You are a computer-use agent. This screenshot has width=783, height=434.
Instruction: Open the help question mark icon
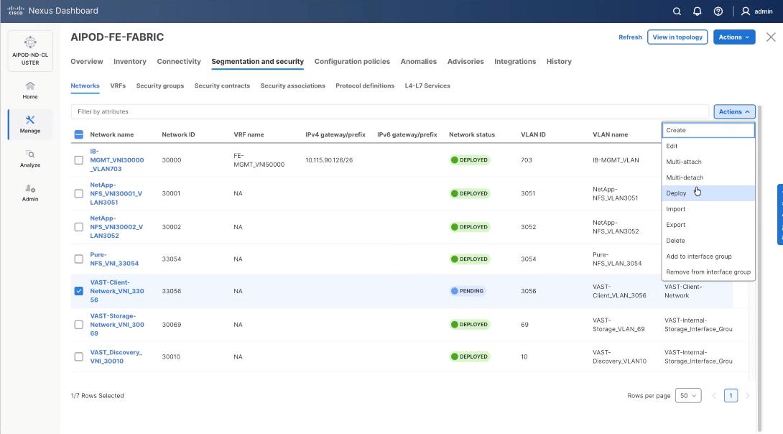pos(718,11)
